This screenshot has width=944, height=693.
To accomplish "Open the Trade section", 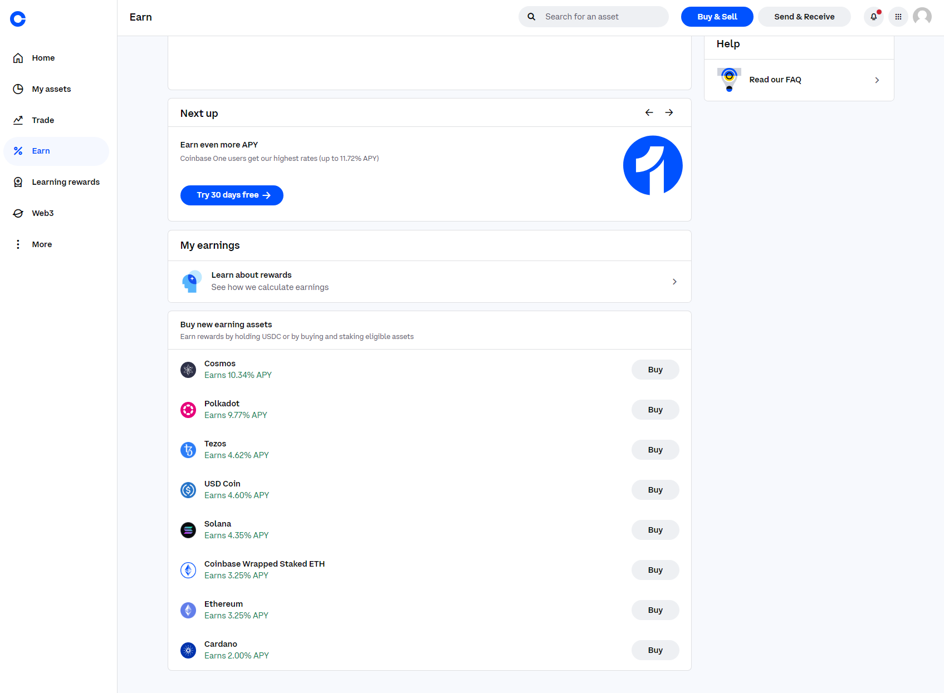I will (56, 120).
